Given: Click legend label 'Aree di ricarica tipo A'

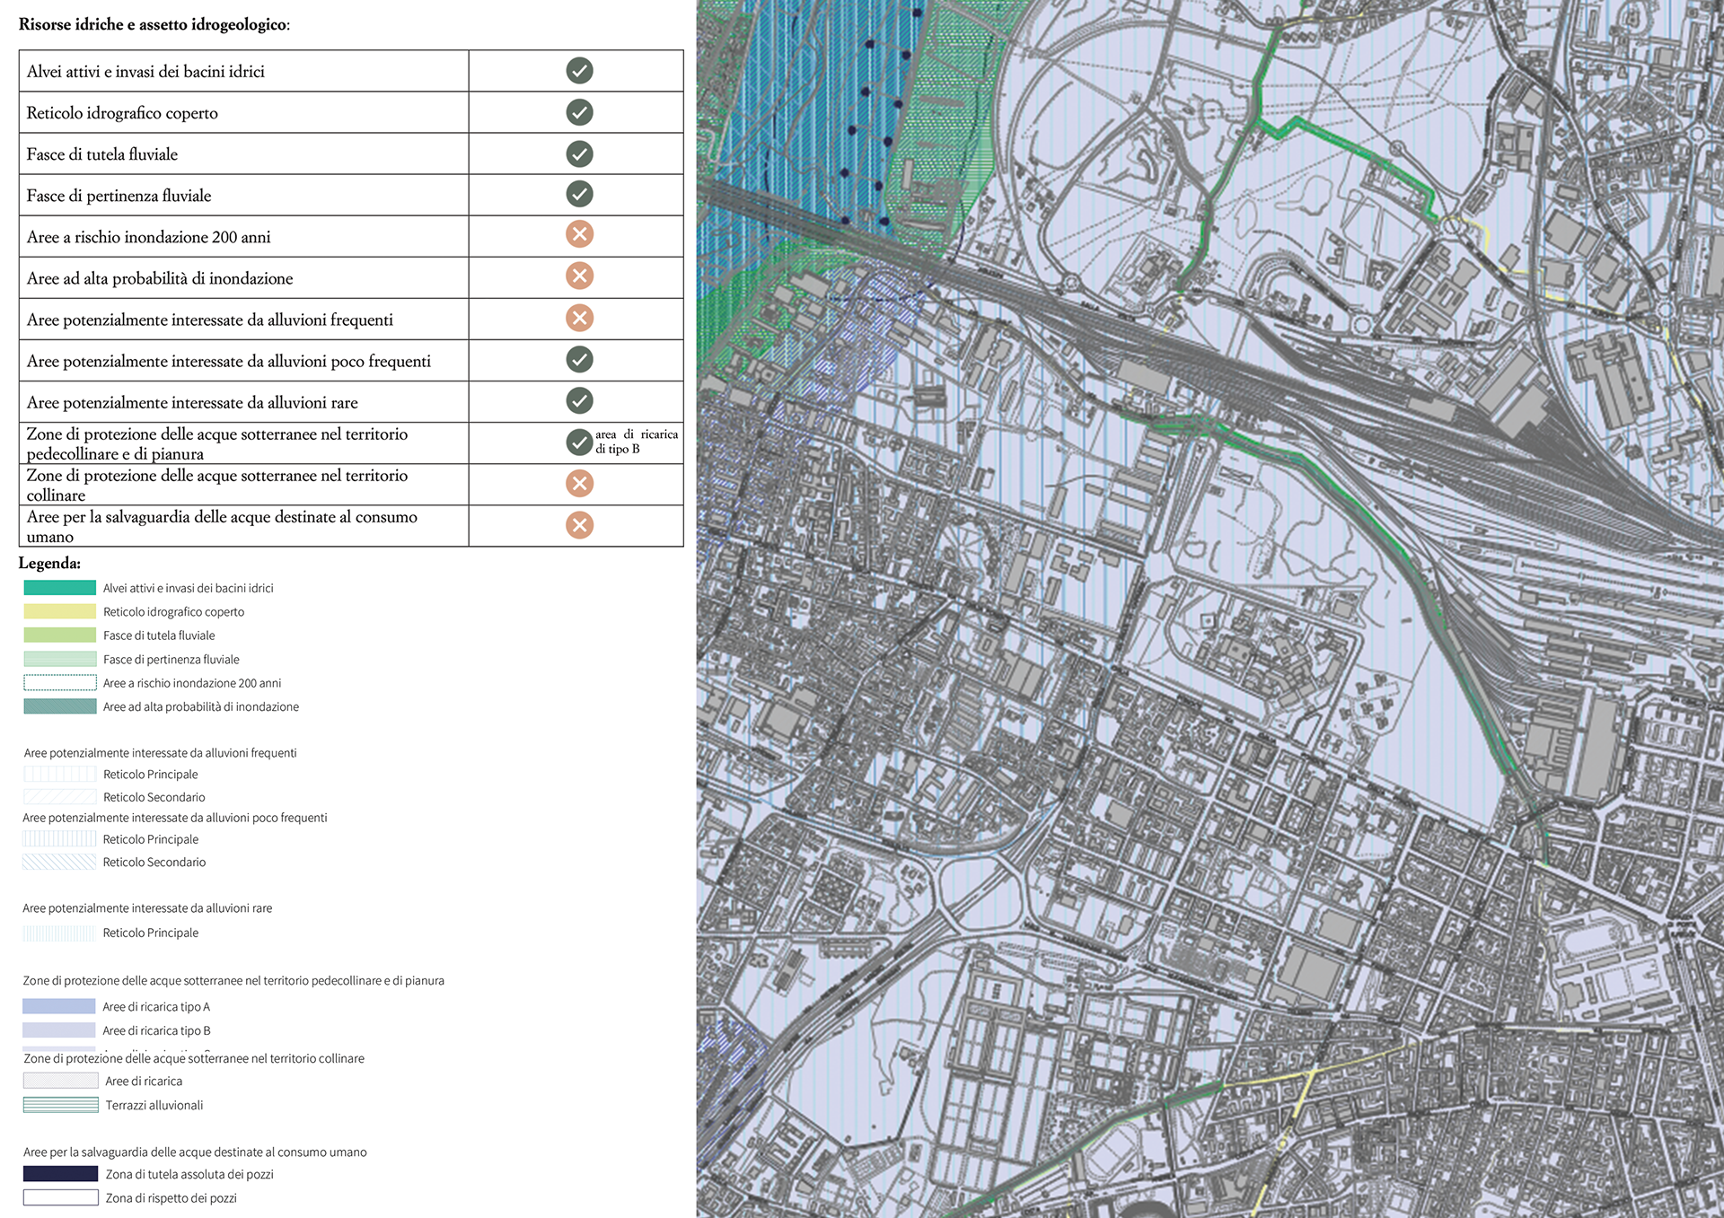Looking at the screenshot, I should 156,1007.
